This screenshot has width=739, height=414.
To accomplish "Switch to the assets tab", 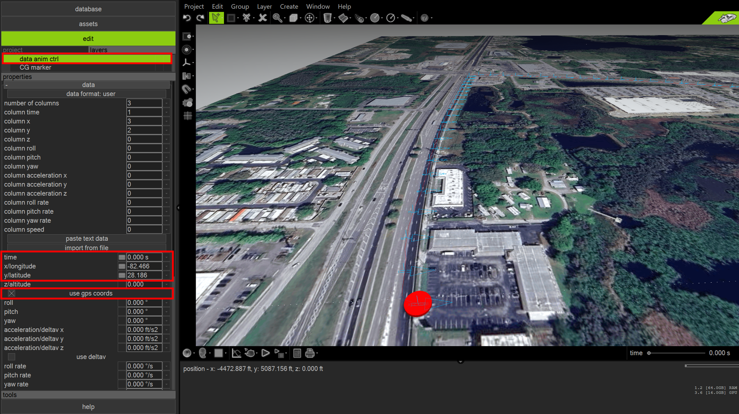I will [x=88, y=24].
